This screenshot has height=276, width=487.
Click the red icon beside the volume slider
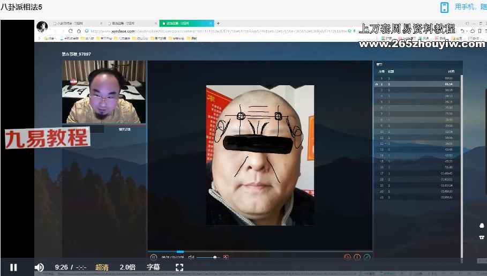[x=226, y=257]
